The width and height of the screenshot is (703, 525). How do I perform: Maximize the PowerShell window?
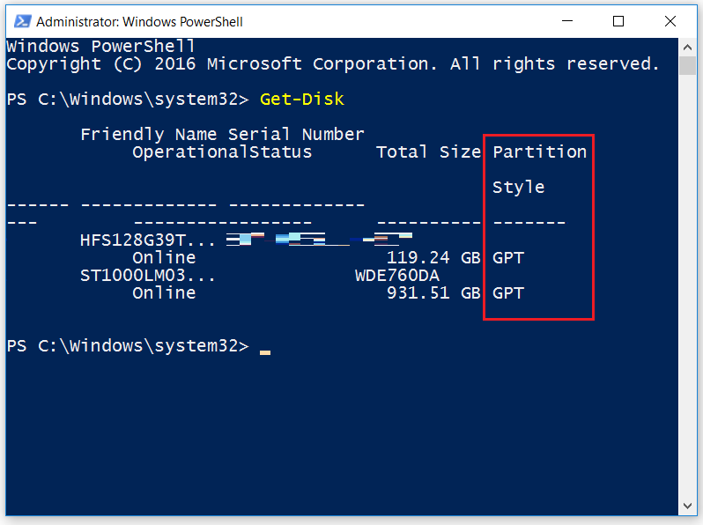pyautogui.click(x=618, y=21)
